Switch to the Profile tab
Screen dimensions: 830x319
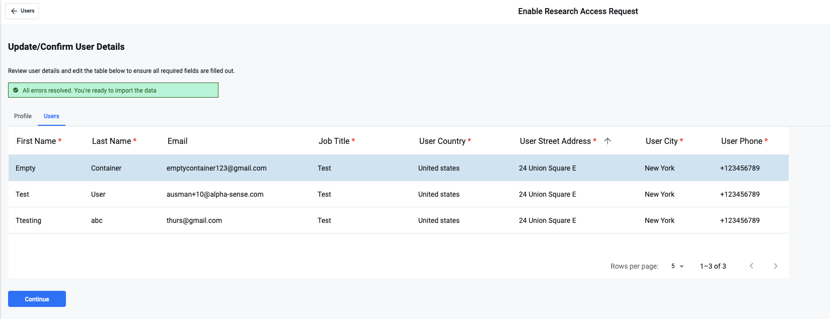(23, 116)
